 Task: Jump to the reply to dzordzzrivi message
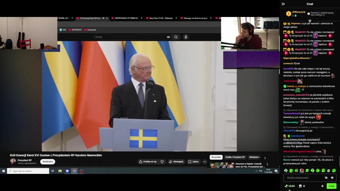click(309, 110)
